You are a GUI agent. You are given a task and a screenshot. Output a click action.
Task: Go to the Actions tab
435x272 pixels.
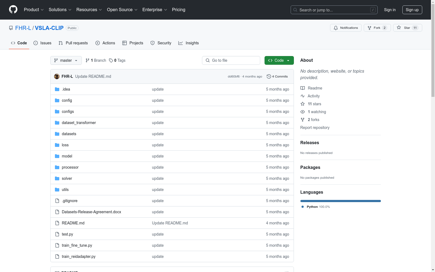click(x=105, y=43)
